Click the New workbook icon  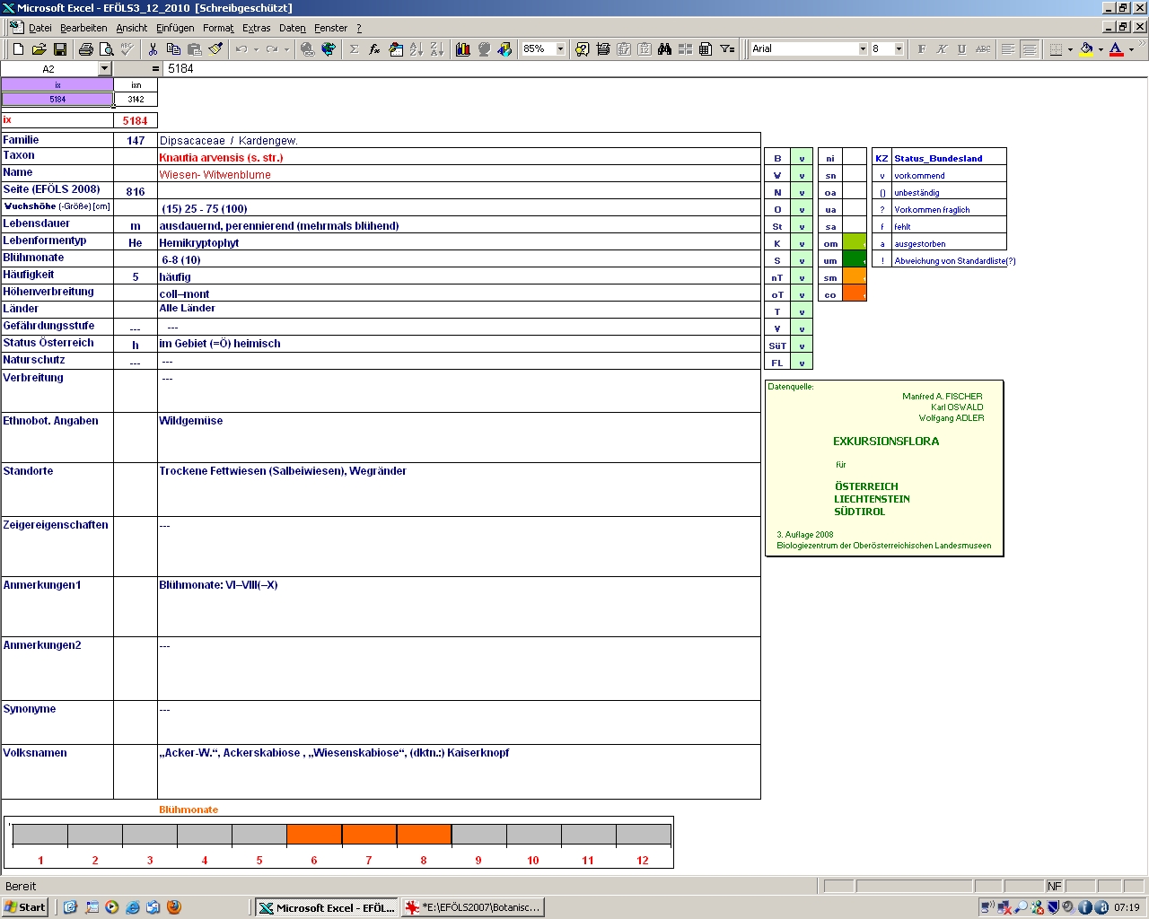[18, 49]
